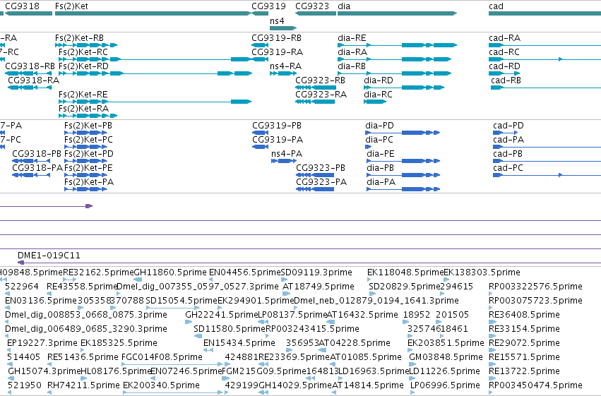Select protein Fs(2)Ket-PE
This screenshot has height=396, width=601.
[88, 168]
